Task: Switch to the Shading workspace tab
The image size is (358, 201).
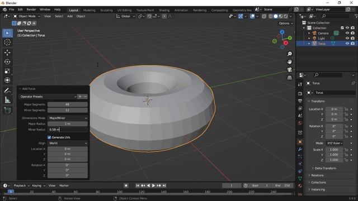Action: [164, 10]
